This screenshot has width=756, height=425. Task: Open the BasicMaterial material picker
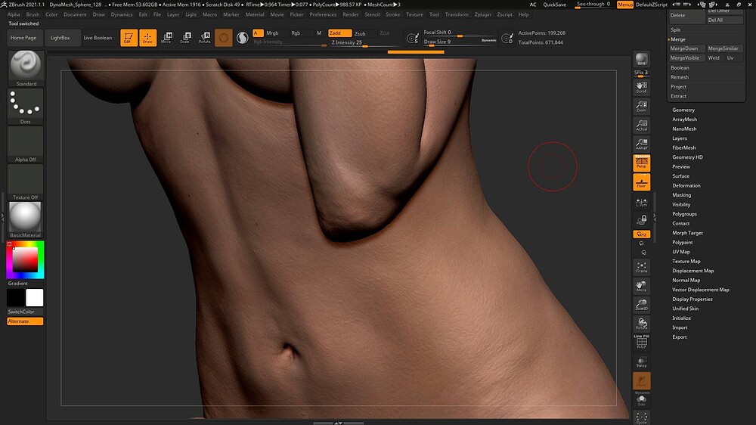(26, 220)
